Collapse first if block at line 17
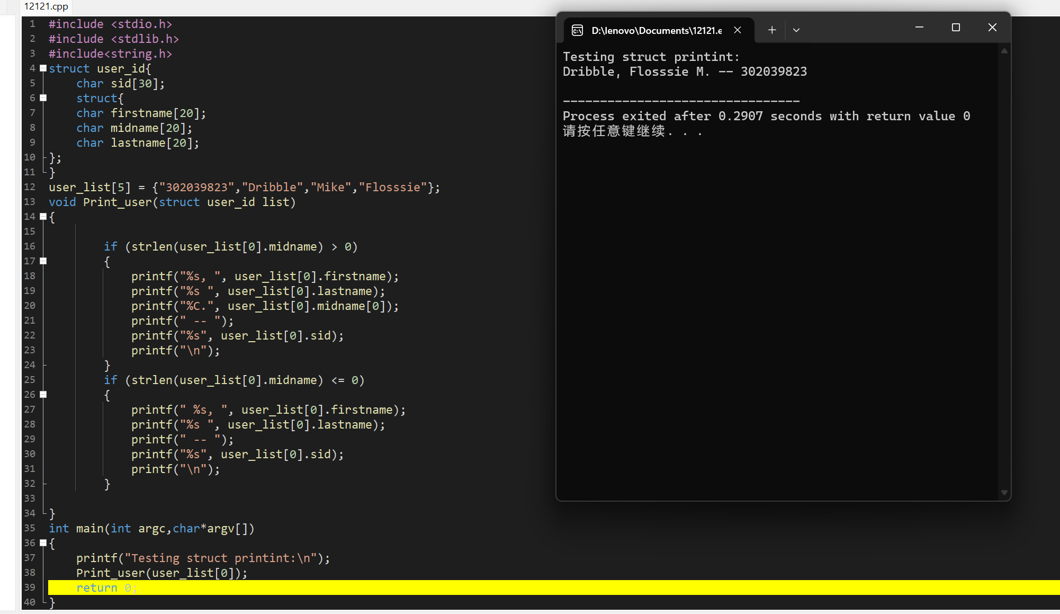 click(x=43, y=261)
